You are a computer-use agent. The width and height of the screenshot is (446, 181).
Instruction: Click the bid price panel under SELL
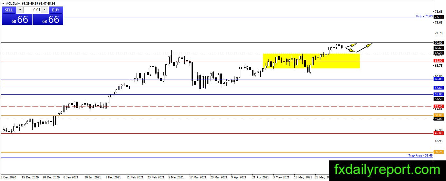coord(17,19)
